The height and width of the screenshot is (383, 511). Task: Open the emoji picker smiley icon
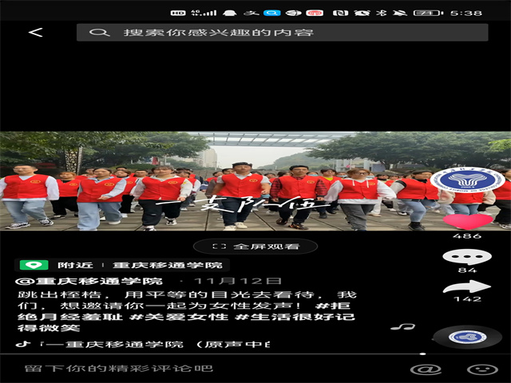coord(481,369)
